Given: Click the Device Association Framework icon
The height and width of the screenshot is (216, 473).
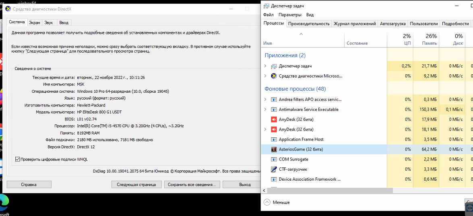Looking at the screenshot, I should tap(274, 179).
